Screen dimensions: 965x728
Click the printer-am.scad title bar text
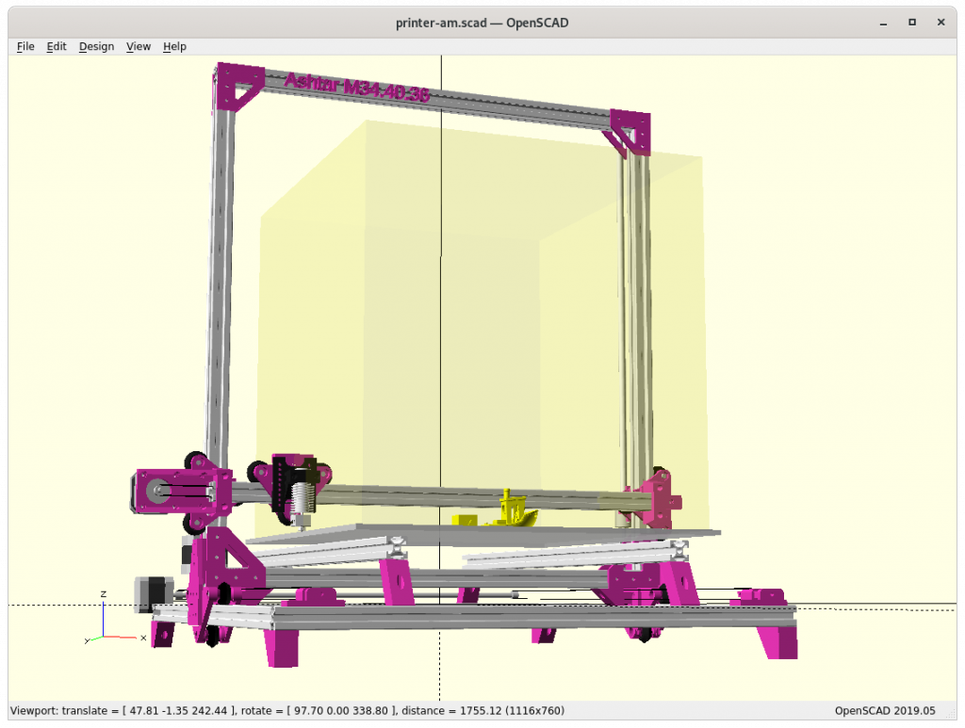coord(482,23)
